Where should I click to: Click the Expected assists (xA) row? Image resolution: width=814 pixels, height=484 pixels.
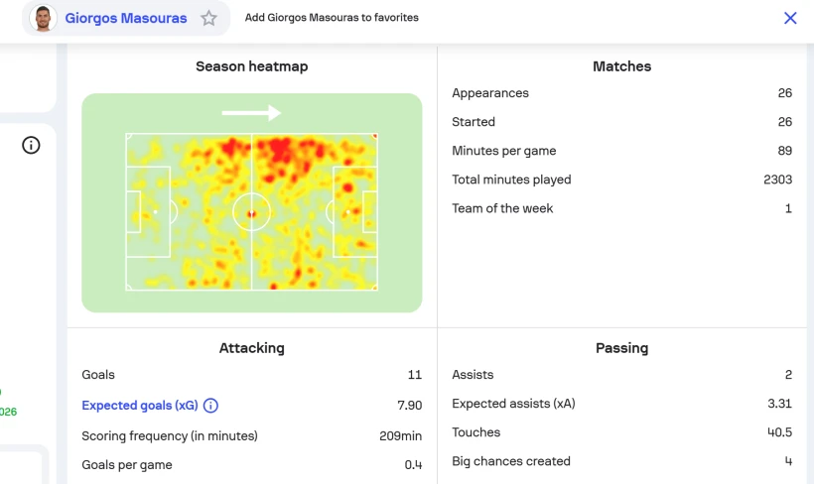621,404
